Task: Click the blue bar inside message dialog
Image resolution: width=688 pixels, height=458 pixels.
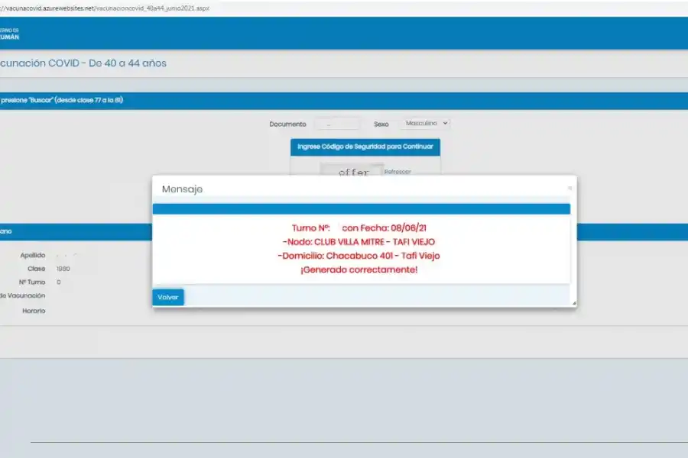Action: coord(361,208)
